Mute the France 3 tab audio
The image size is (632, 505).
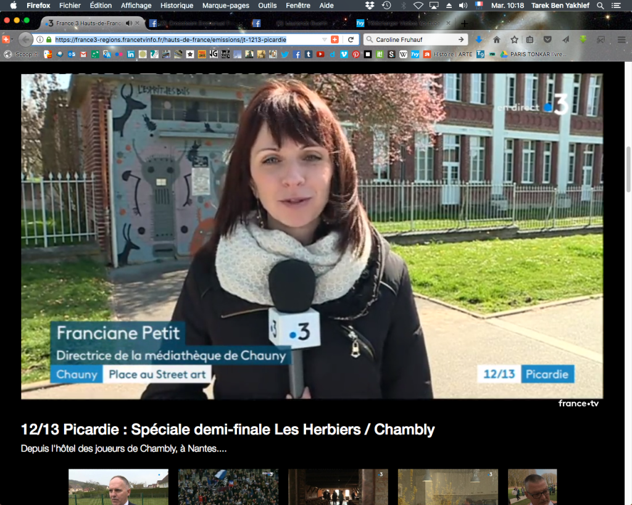[x=129, y=23]
